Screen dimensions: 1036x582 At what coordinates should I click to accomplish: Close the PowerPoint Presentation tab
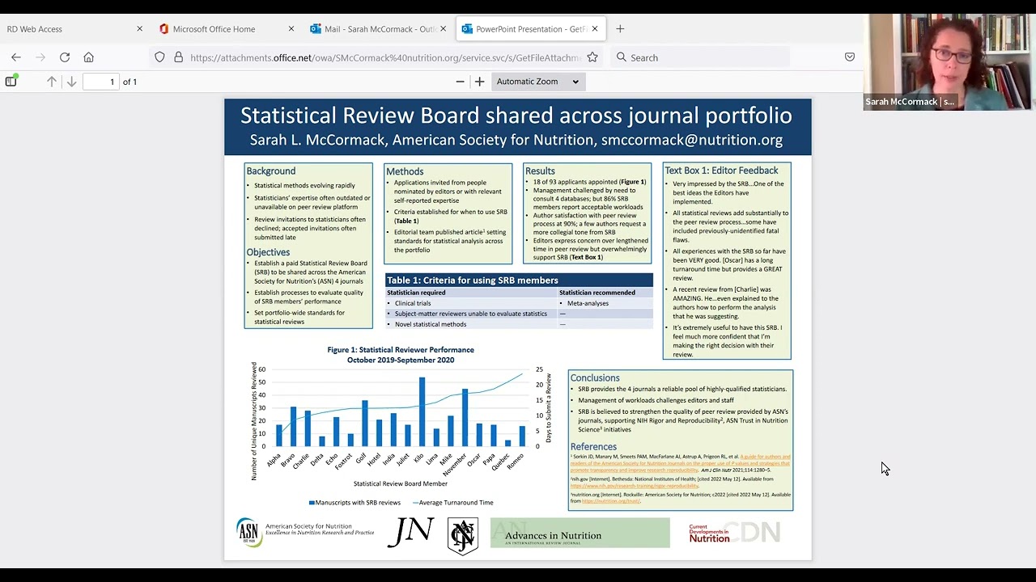[x=595, y=29]
